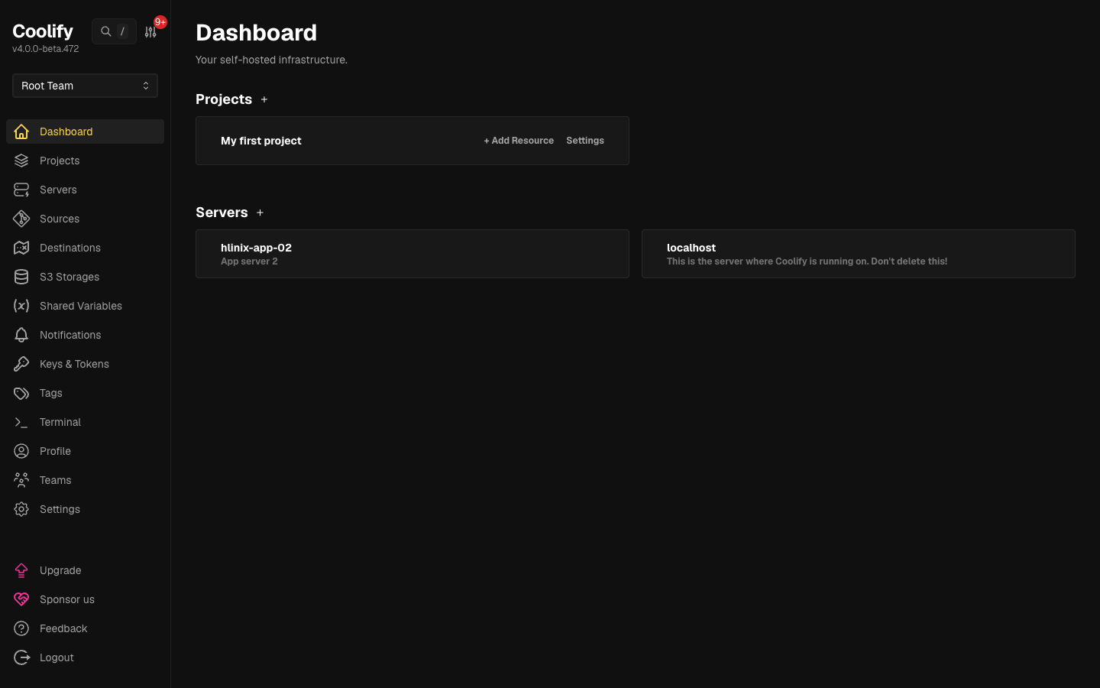
Task: Click the Dashboard home icon
Action: click(21, 131)
